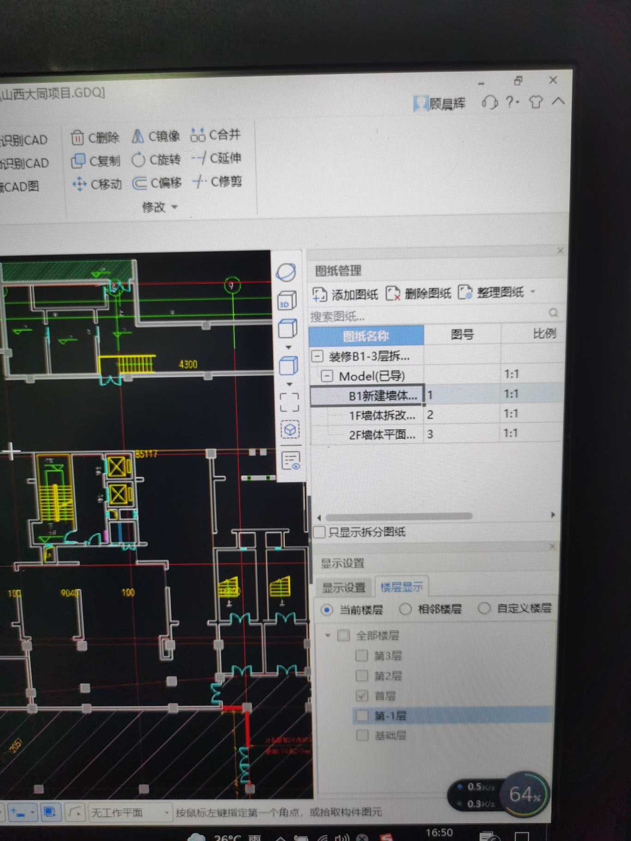Check the 只显示拆分图纸 checkbox
The image size is (631, 841).
coord(319,532)
